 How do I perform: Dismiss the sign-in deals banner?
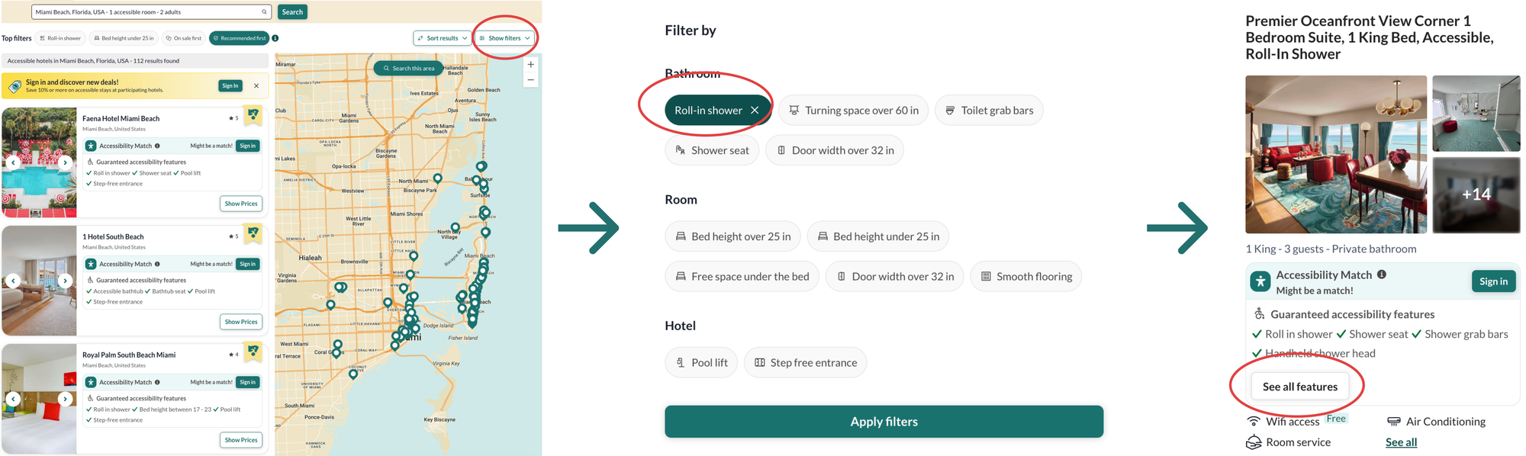(x=256, y=86)
